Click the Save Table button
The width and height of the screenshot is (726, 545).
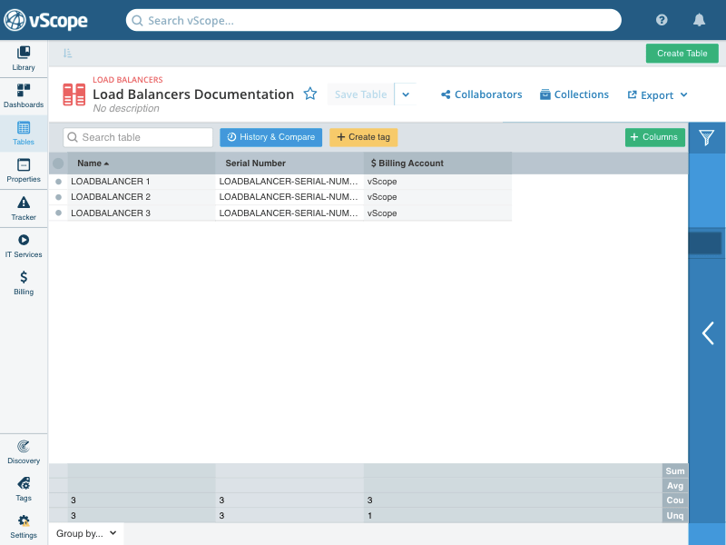coord(360,94)
